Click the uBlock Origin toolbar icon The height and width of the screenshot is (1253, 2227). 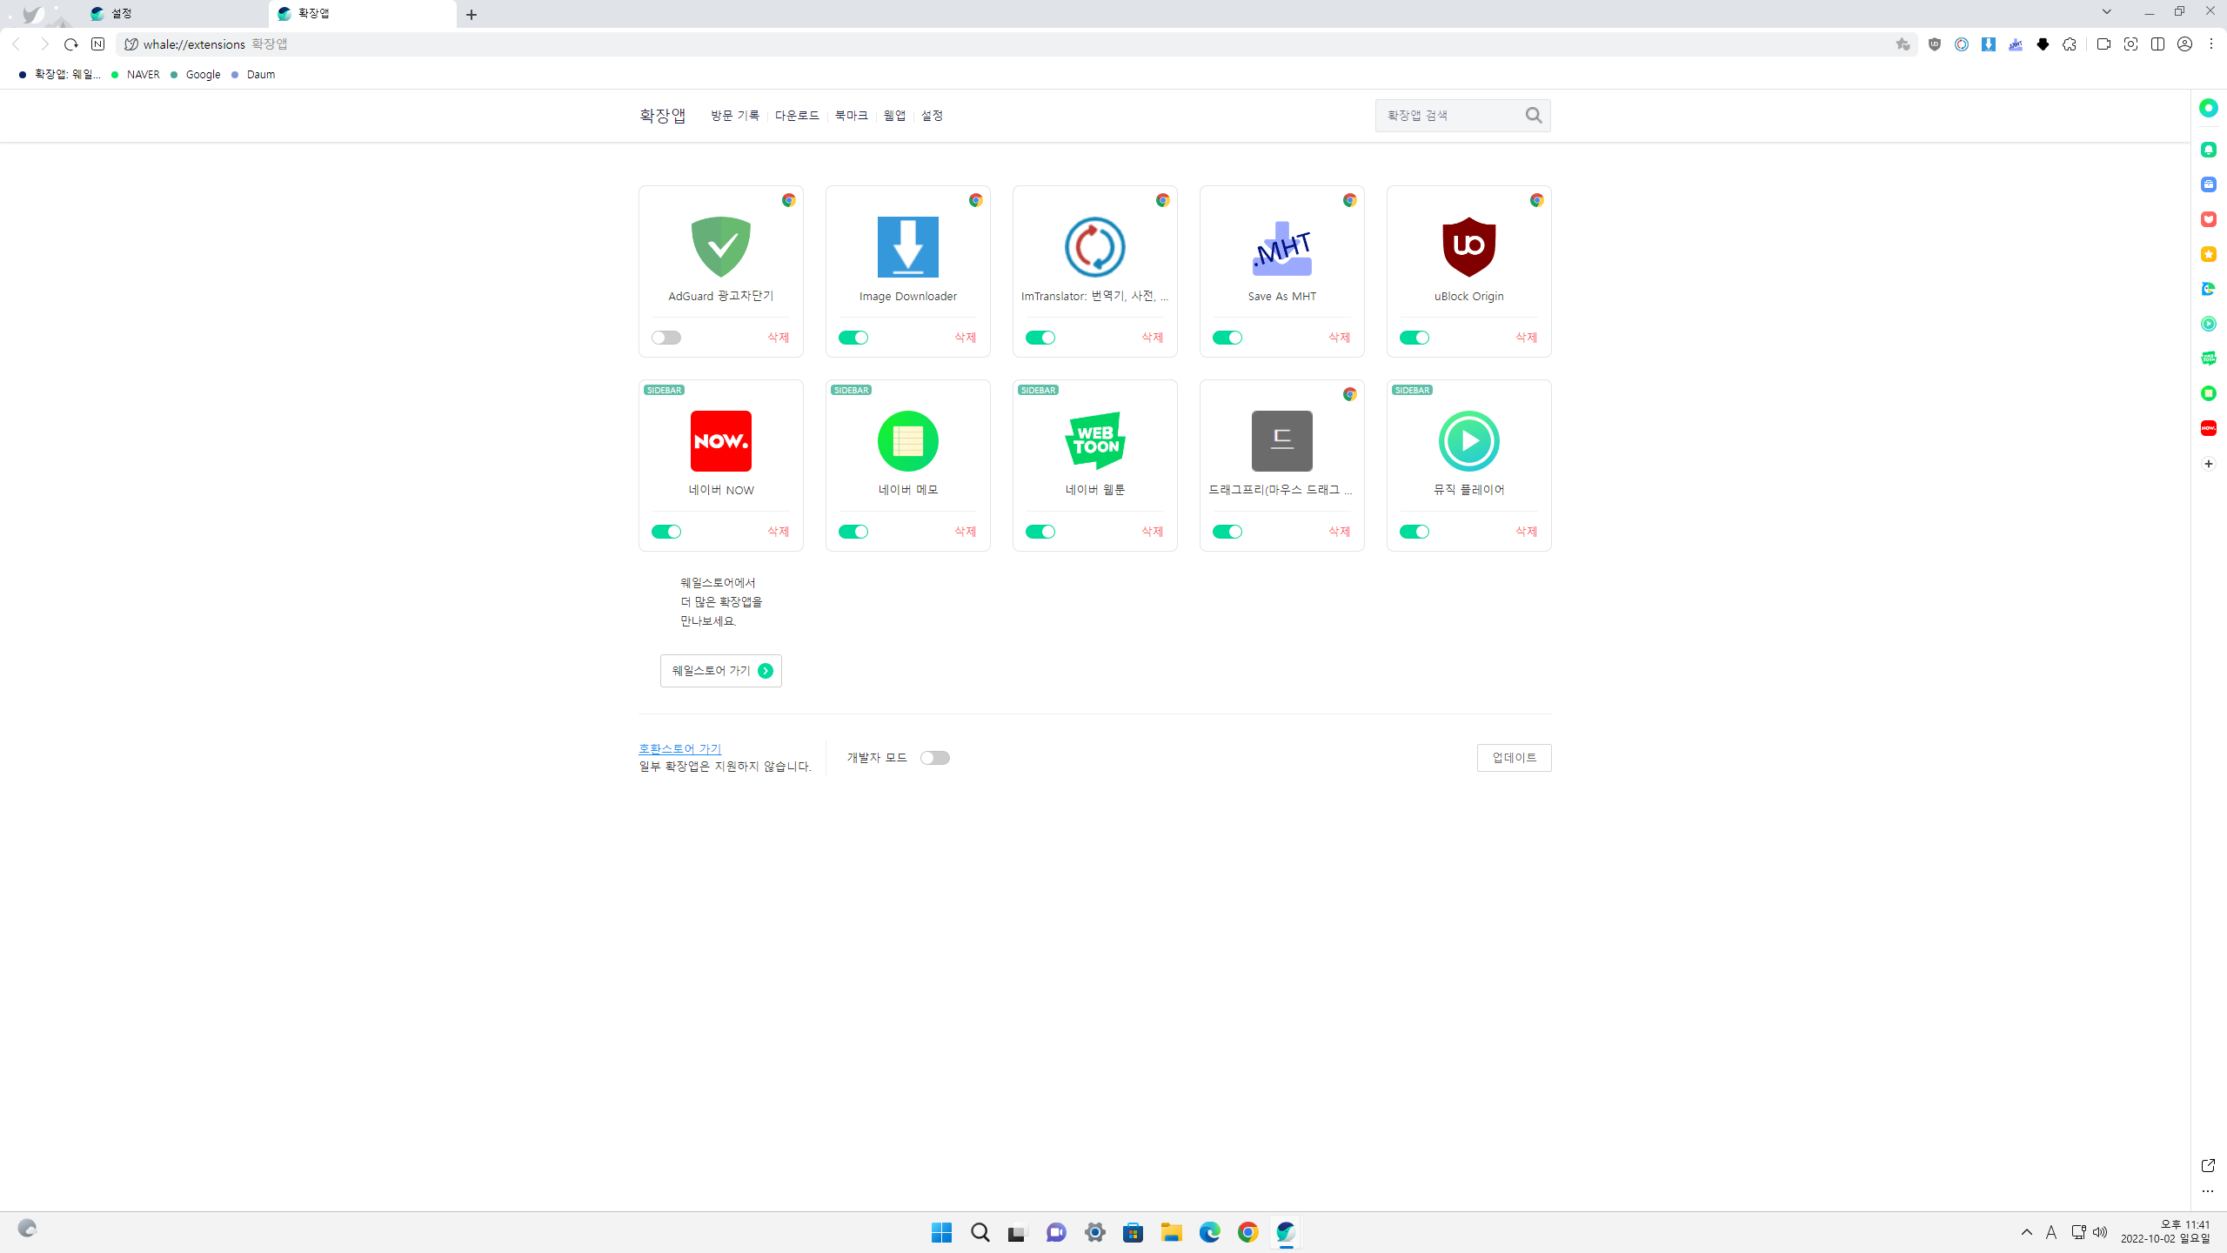(1935, 44)
